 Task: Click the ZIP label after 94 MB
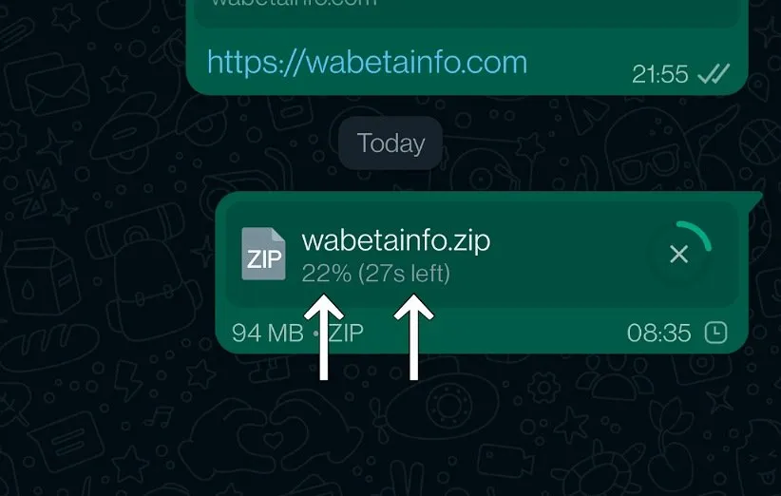click(346, 334)
